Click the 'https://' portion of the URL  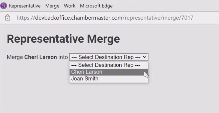tap(26, 18)
